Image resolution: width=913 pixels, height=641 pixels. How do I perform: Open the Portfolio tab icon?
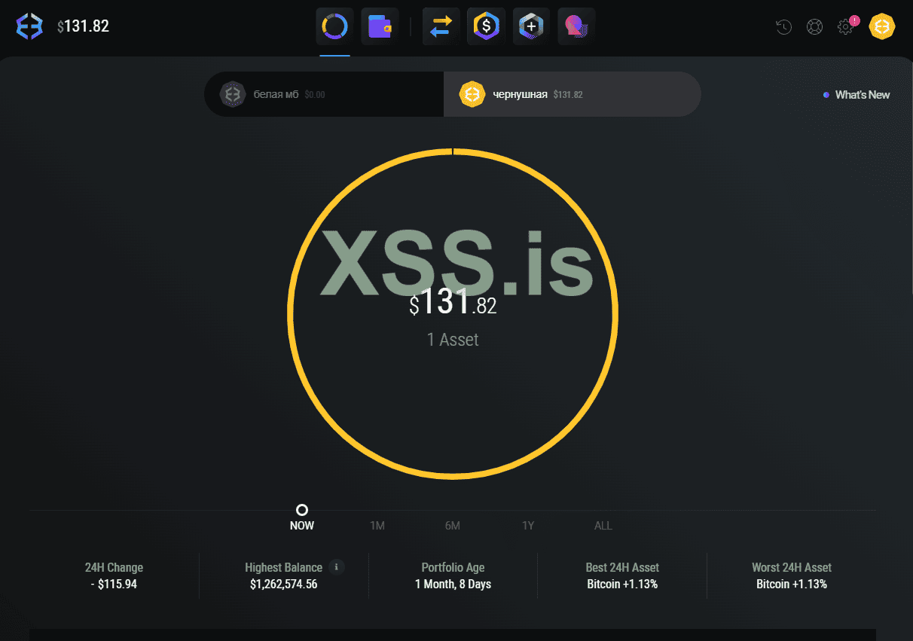tap(334, 26)
